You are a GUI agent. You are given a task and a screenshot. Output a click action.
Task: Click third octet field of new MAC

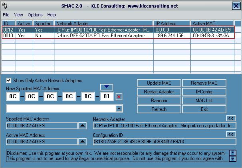pyautogui.click(x=50, y=97)
